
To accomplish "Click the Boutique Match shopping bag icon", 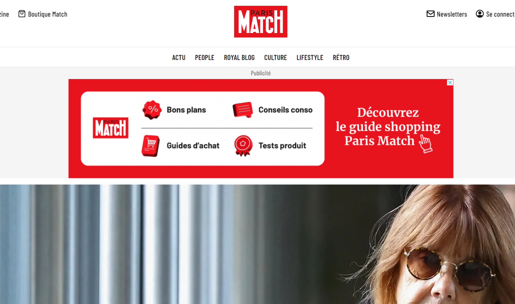I will click(22, 14).
